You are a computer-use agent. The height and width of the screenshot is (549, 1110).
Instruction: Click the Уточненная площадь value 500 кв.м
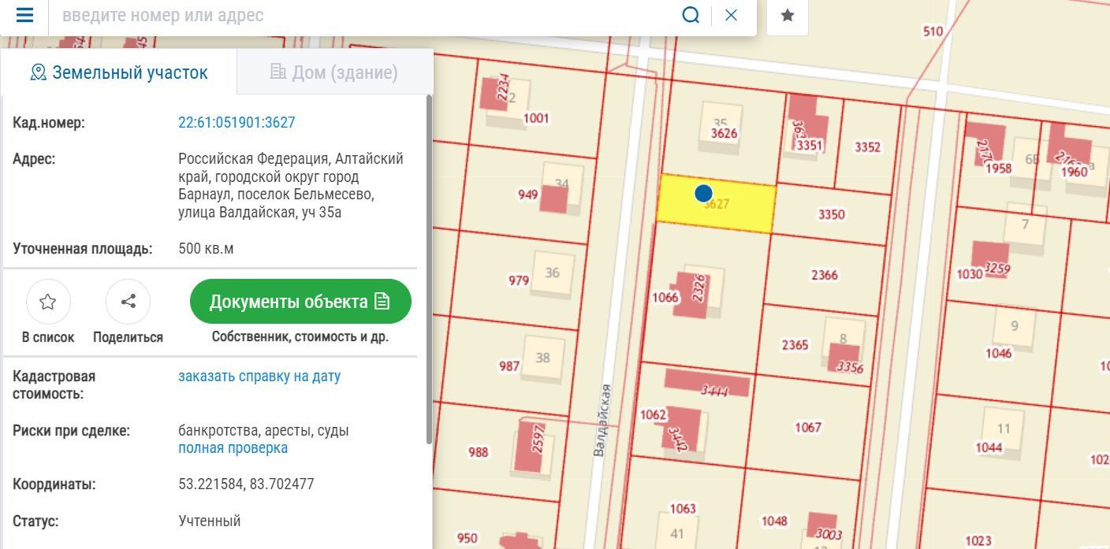click(x=206, y=249)
